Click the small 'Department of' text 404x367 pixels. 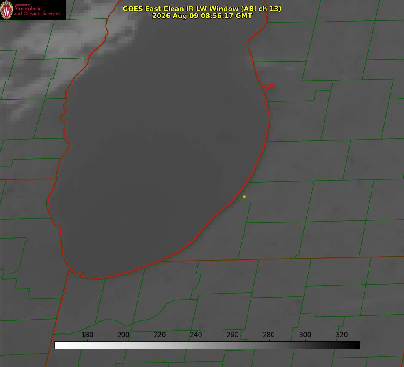pos(22,5)
